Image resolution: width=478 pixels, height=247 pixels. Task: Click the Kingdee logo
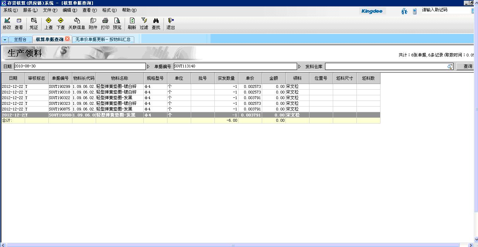click(372, 11)
